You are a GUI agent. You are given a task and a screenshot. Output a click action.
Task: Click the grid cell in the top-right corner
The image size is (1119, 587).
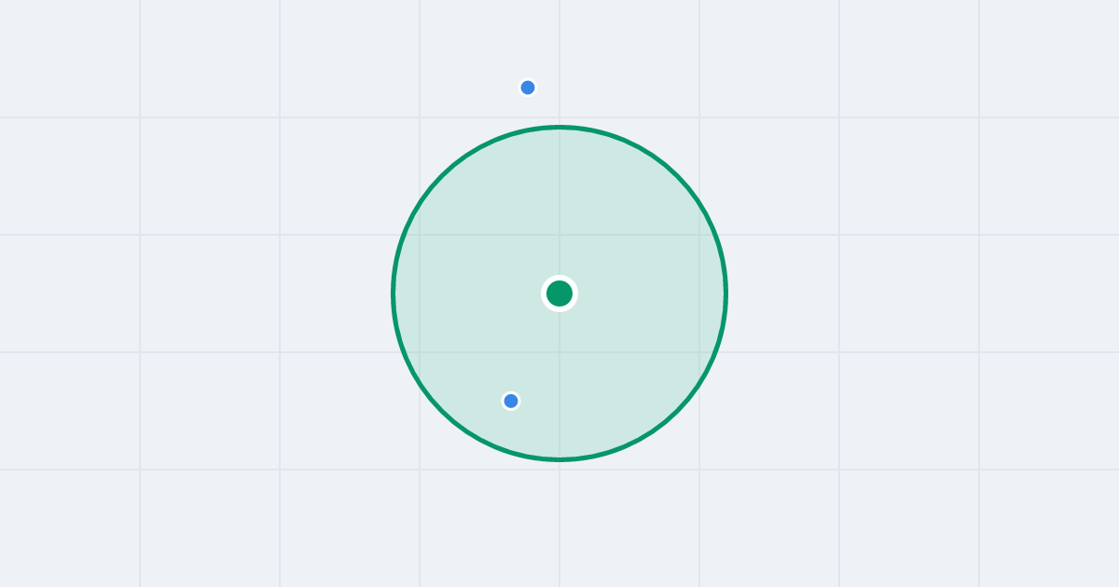coord(1049,58)
